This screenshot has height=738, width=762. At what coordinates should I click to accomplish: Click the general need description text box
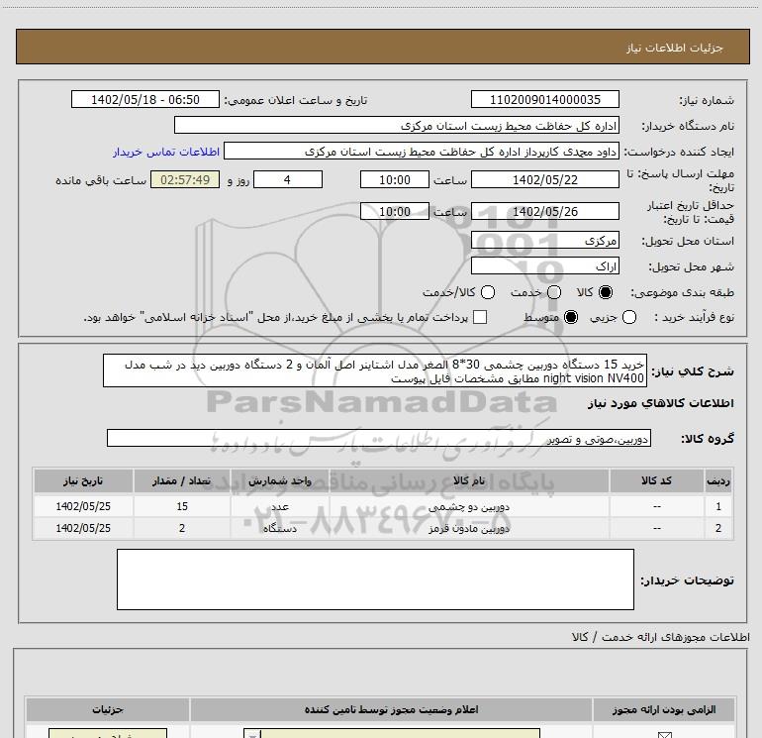pos(375,370)
